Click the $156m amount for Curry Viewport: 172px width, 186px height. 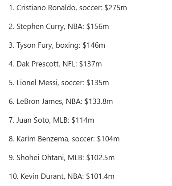point(98,26)
